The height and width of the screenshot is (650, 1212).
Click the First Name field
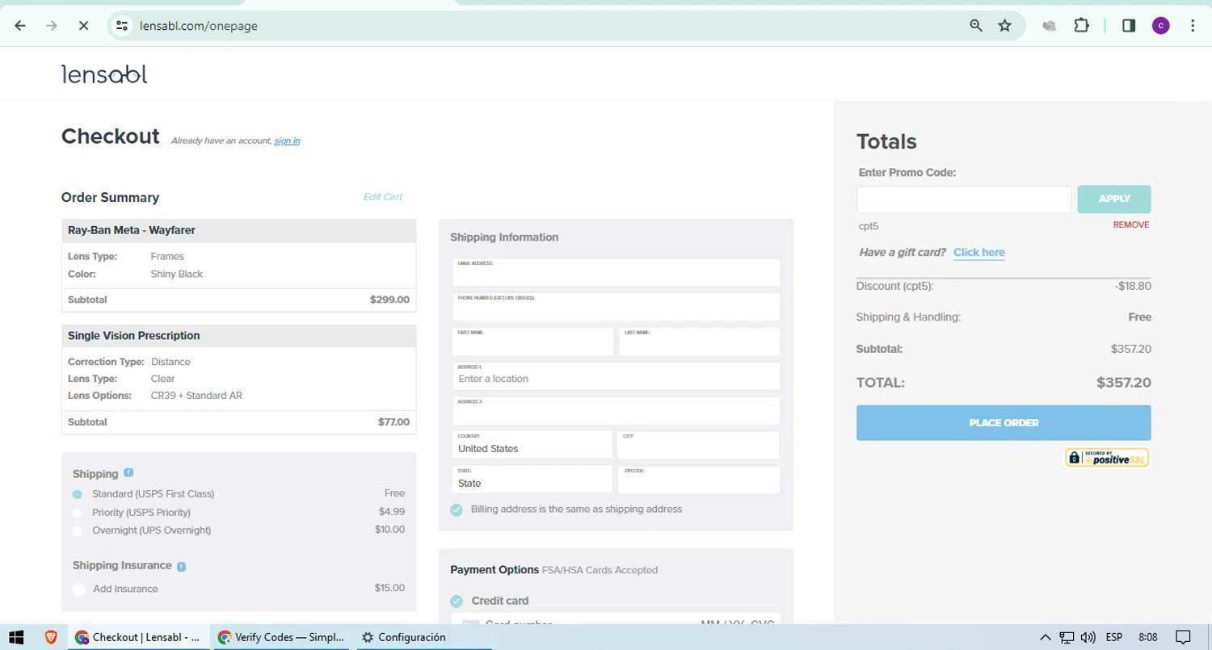pos(532,342)
